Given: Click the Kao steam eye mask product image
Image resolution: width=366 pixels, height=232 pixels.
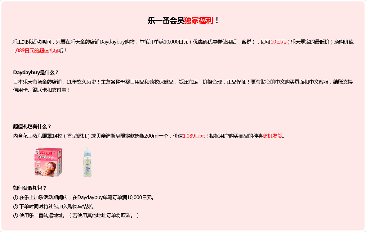Looking at the screenshot, I should point(48,162).
